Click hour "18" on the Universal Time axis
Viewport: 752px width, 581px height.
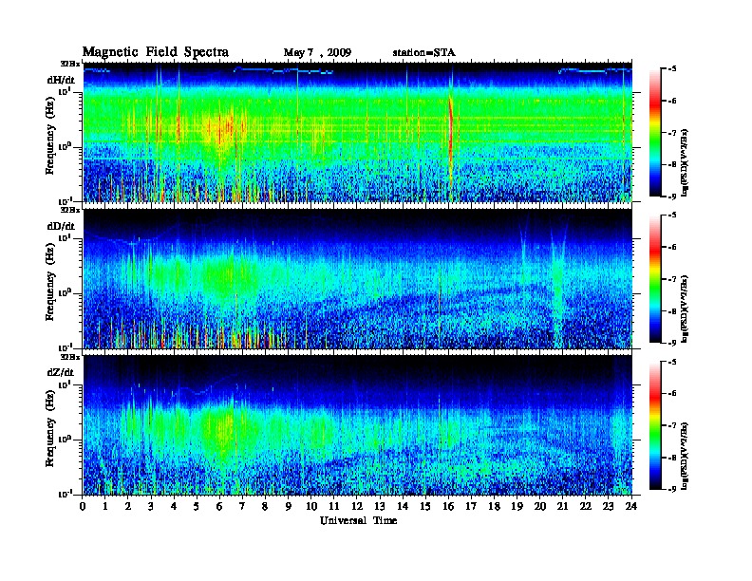point(494,506)
